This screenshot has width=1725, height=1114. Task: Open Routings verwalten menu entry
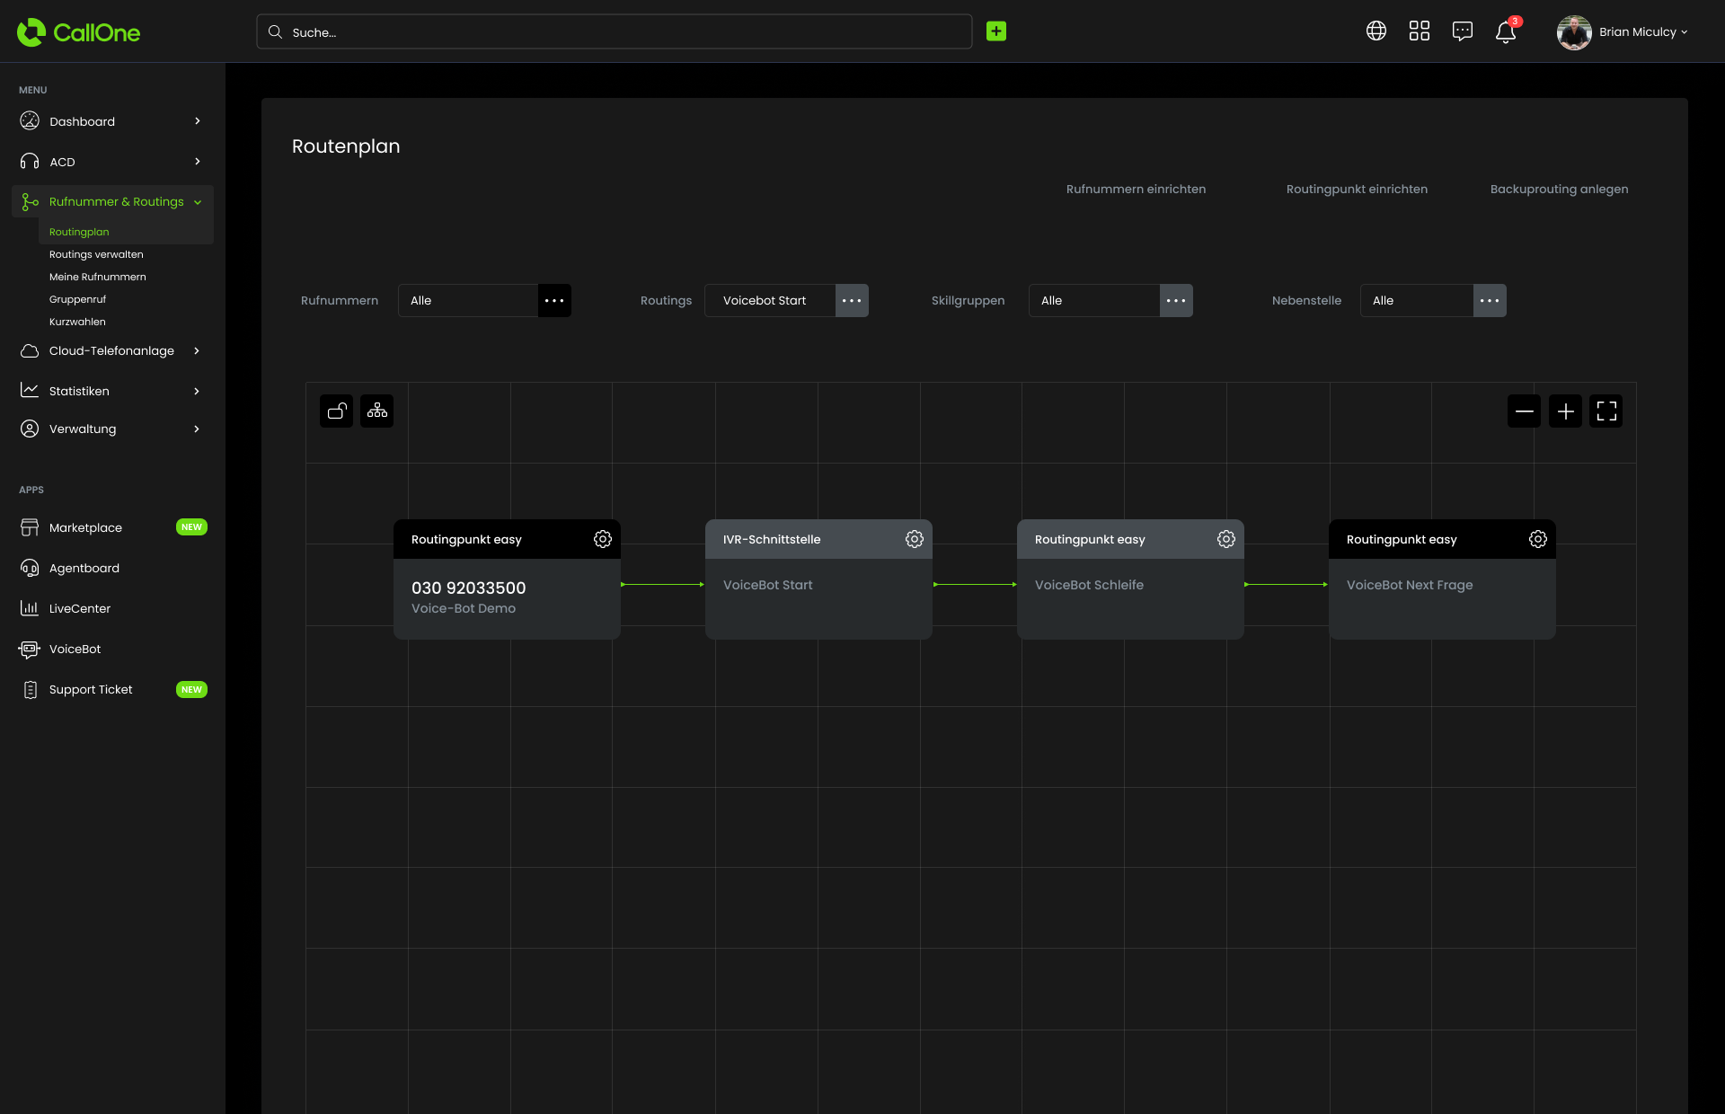click(x=95, y=254)
